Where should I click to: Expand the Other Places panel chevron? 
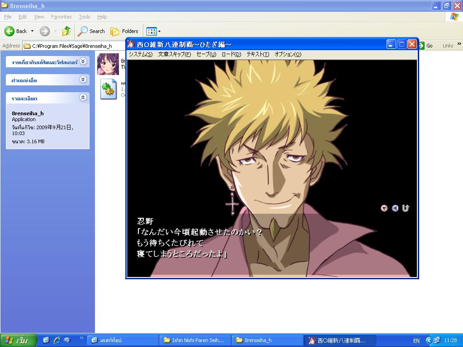tap(83, 80)
